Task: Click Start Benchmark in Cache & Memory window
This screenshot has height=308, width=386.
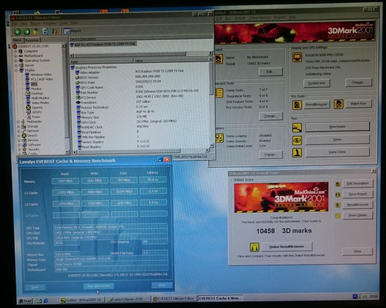Action: click(x=99, y=286)
